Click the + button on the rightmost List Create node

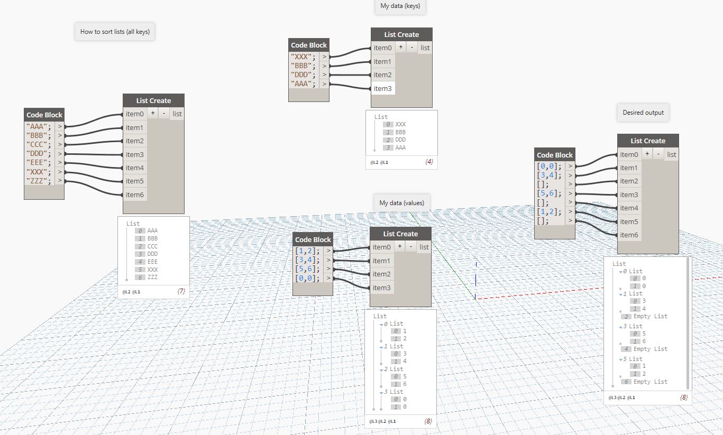[646, 153]
